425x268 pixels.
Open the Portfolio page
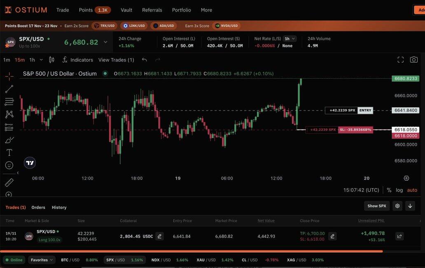click(181, 10)
